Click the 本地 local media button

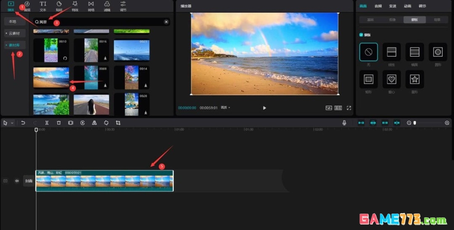click(13, 21)
